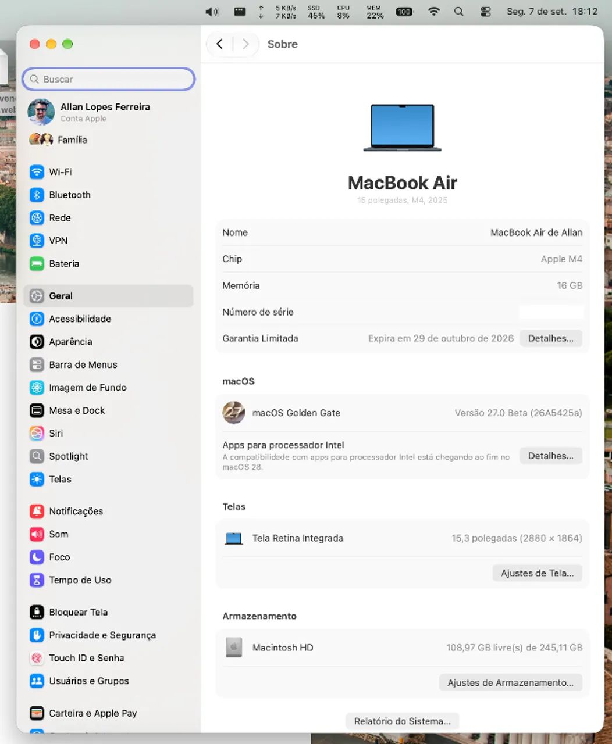Open Bloquear Tela icon
This screenshot has height=744, width=612.
pos(37,612)
